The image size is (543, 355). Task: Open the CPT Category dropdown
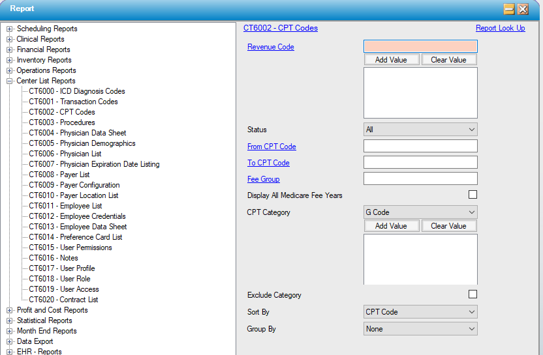(420, 212)
